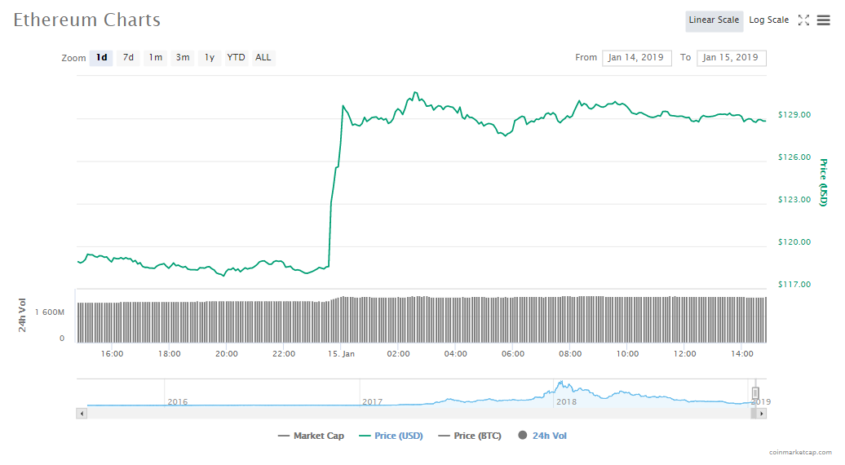Open the chart hamburger context menu
The image size is (845, 465).
pyautogui.click(x=823, y=20)
